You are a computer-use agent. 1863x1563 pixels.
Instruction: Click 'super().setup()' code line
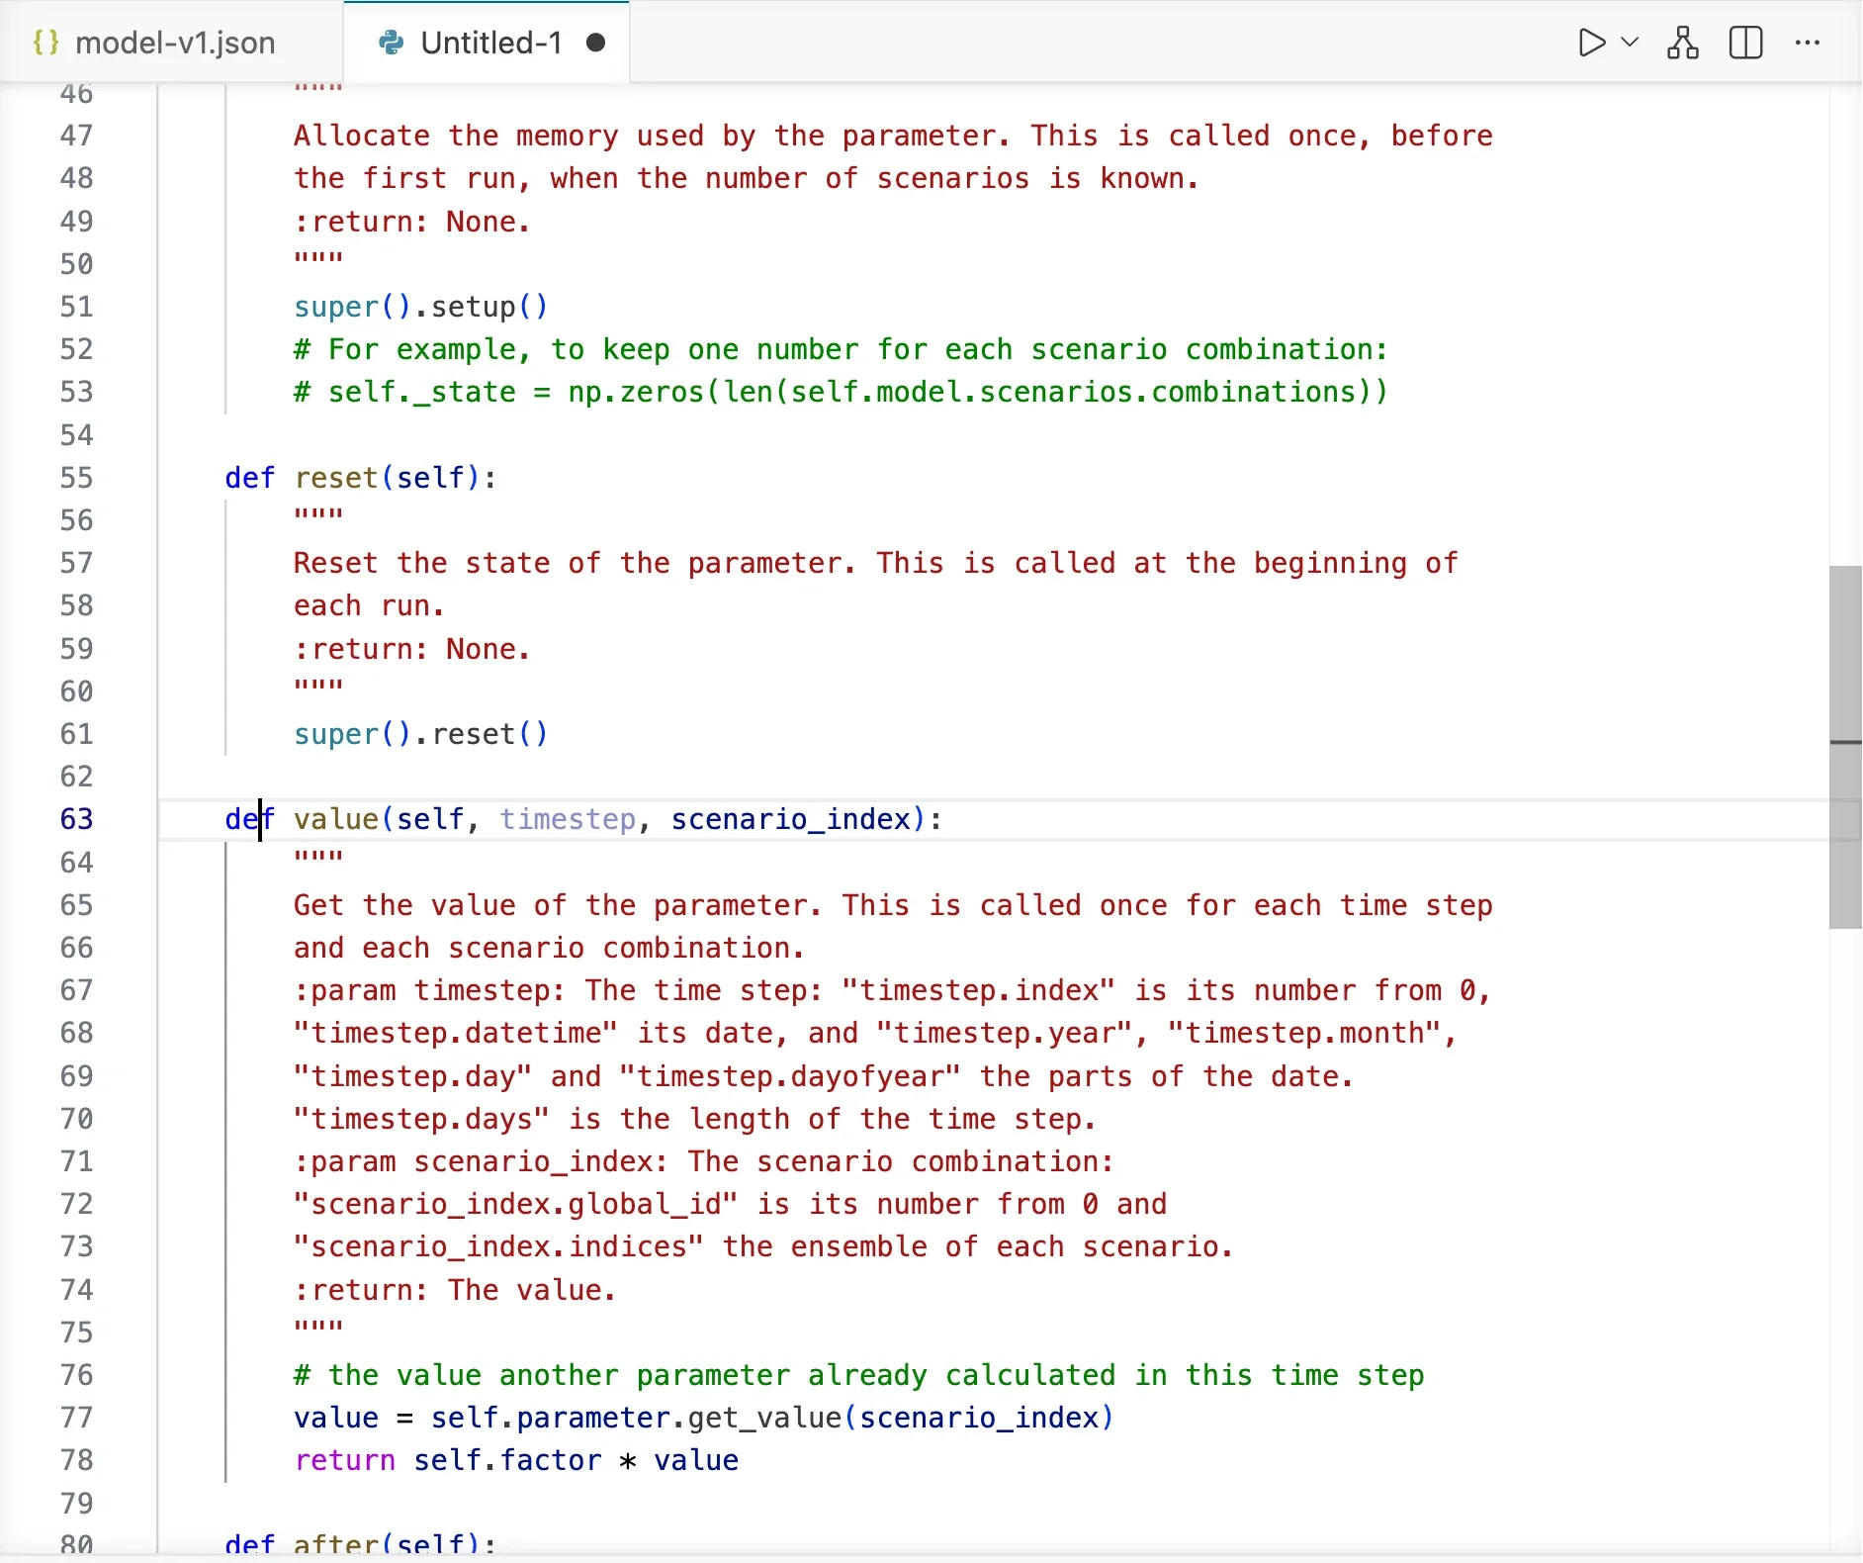click(420, 307)
